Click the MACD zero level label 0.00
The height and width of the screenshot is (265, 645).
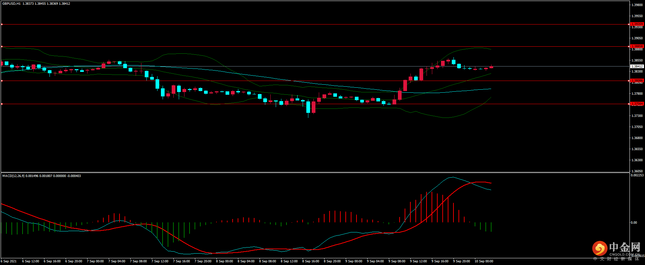(634, 223)
